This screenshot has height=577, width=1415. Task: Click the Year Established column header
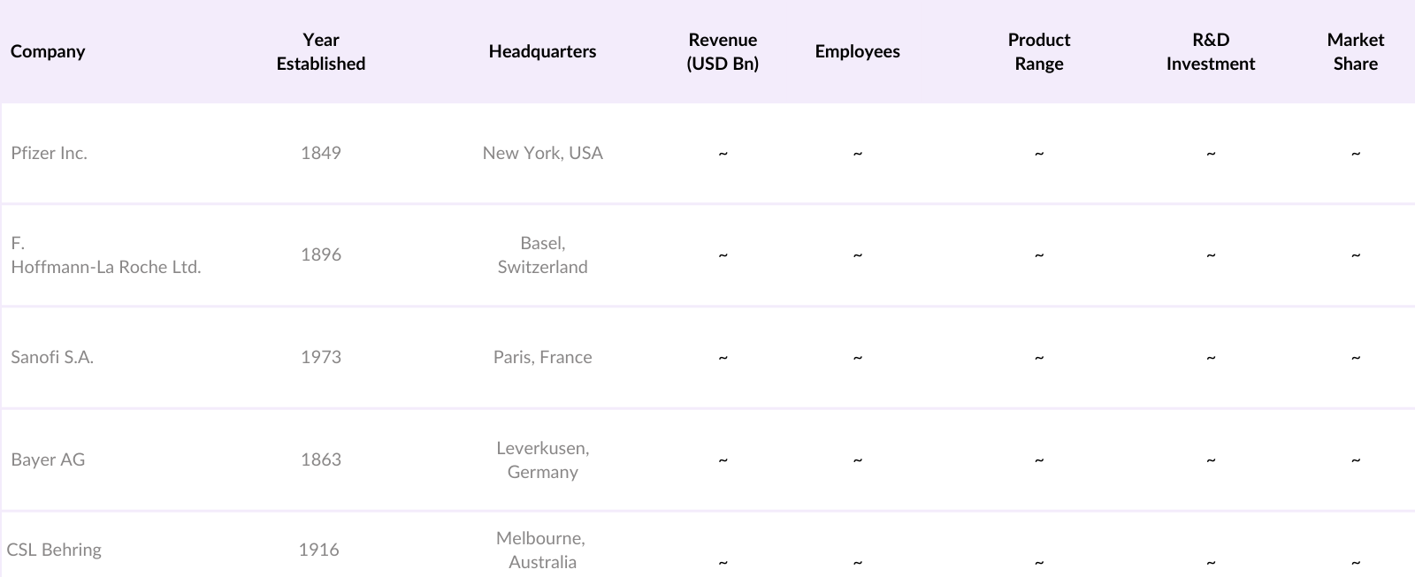tap(320, 51)
